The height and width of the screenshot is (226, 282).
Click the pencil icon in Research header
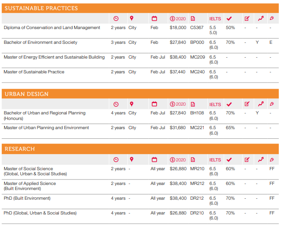click(272, 160)
